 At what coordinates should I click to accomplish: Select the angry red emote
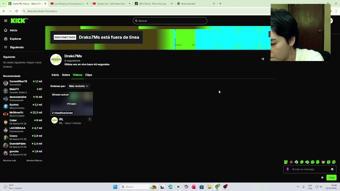click(x=291, y=162)
